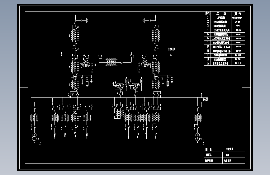
Task: Click the 班级 cell in title block
Action: (227, 155)
